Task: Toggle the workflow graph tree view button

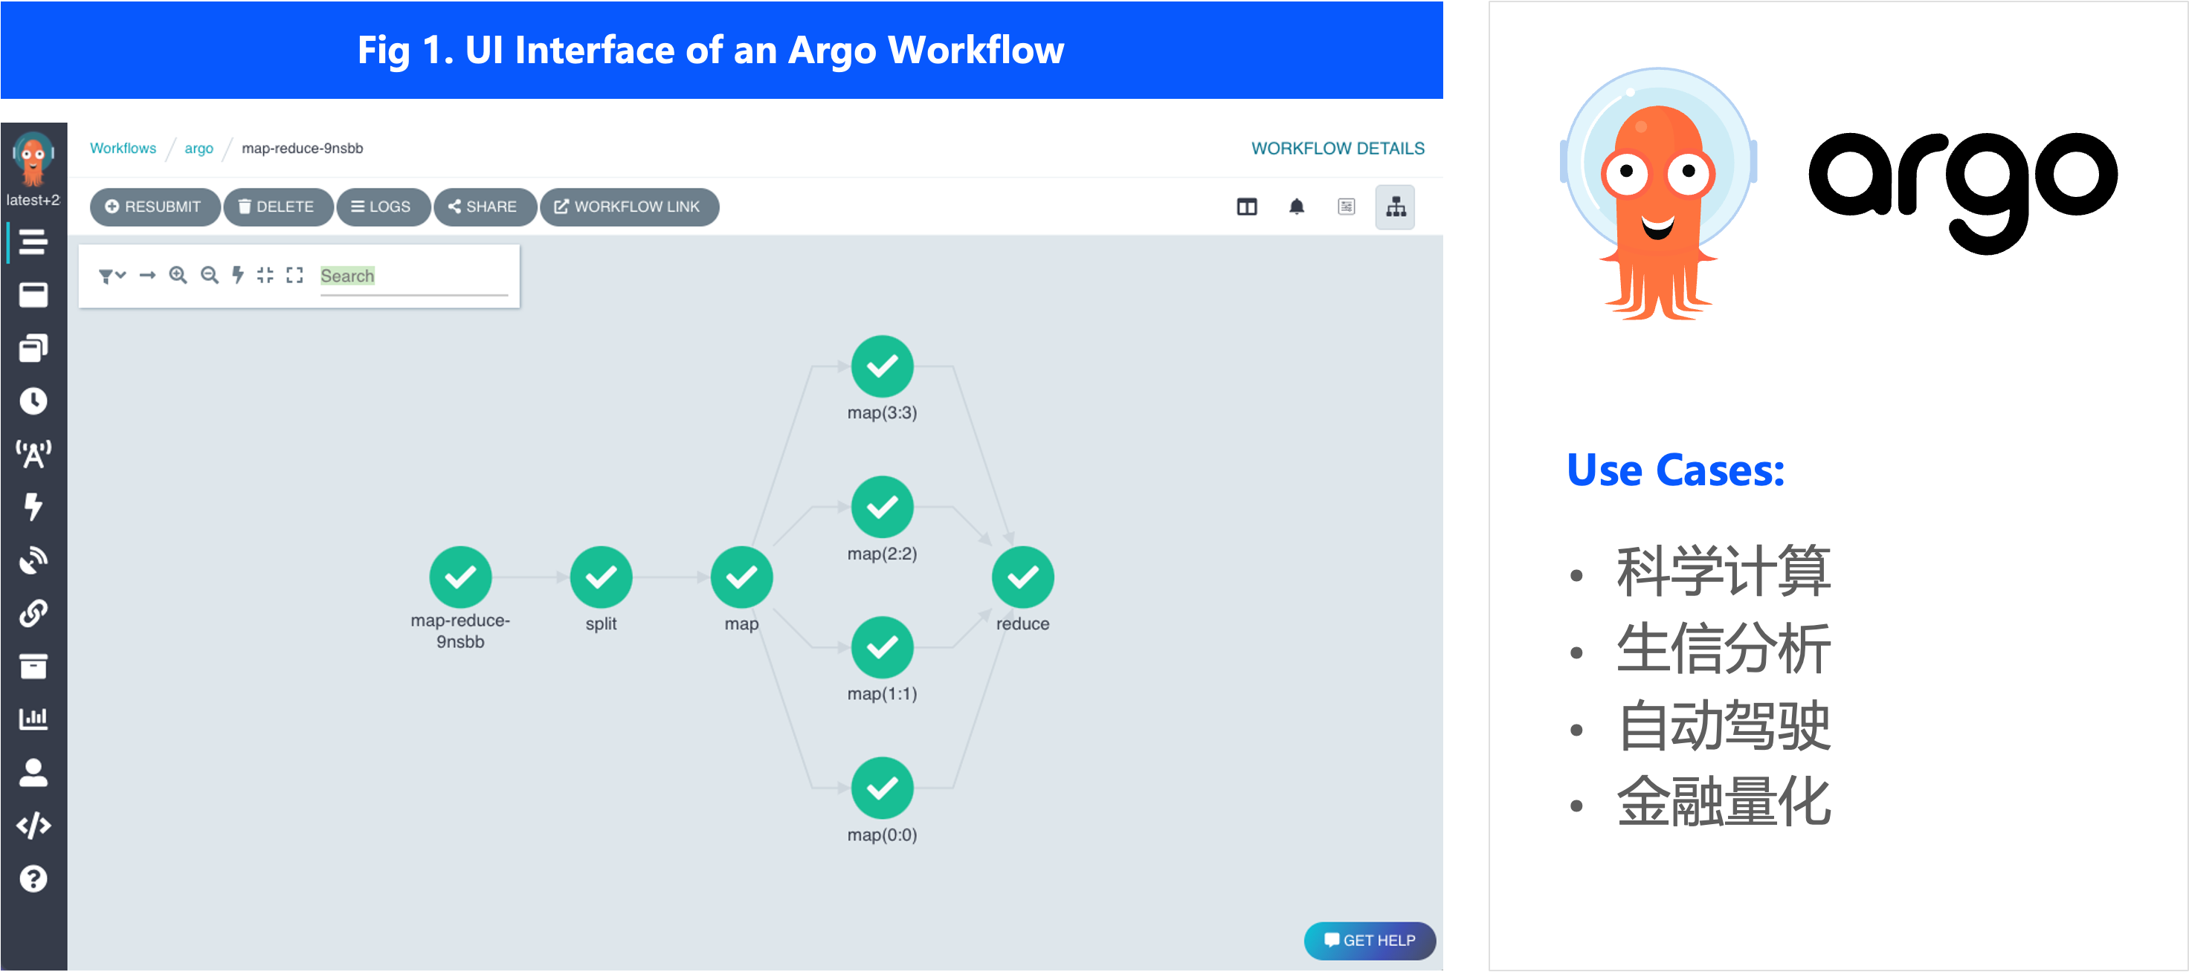Action: point(1396,207)
